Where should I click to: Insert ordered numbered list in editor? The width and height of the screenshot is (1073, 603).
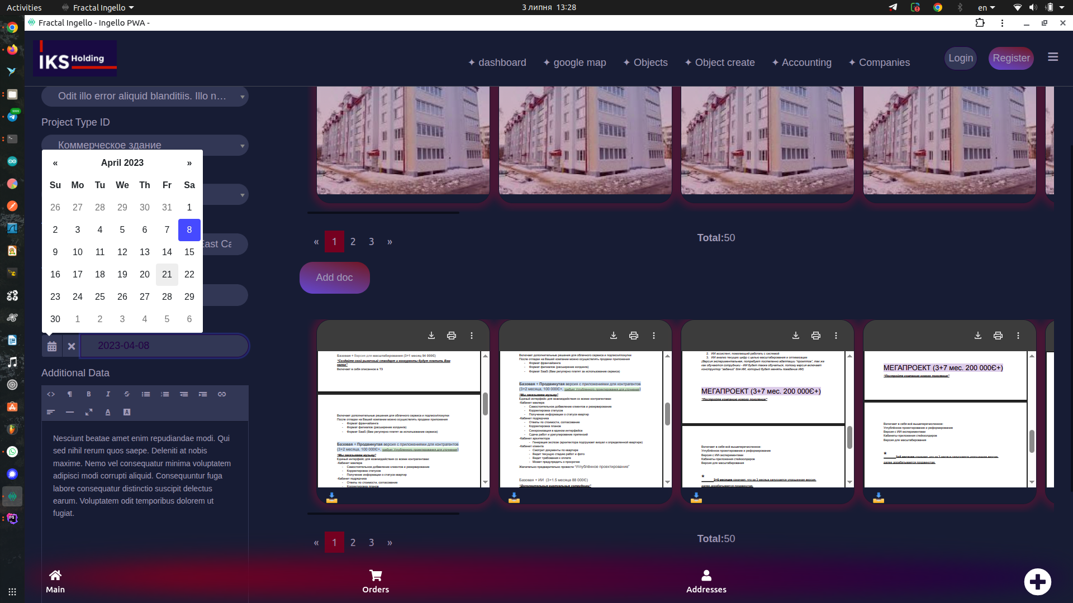tap(165, 394)
